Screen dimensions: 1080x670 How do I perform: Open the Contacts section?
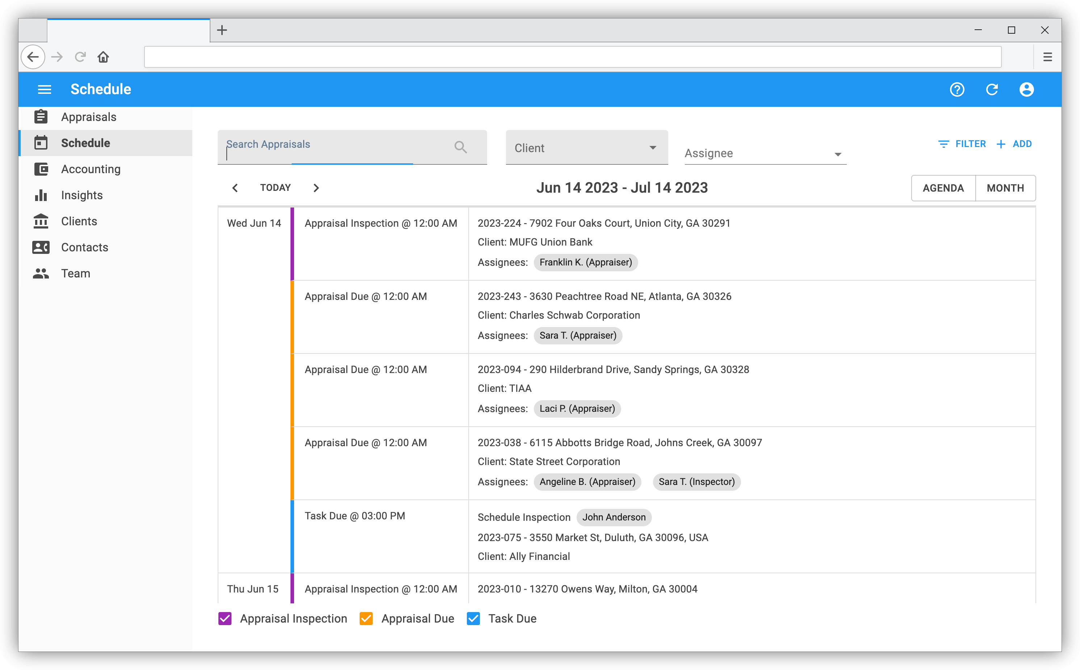(84, 247)
